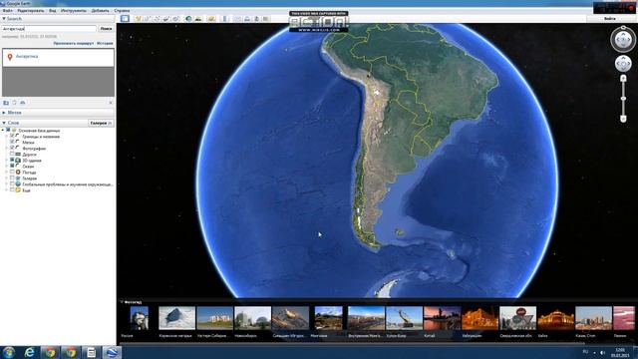Click the Войти sign-in button
The height and width of the screenshot is (359, 638).
(x=609, y=19)
